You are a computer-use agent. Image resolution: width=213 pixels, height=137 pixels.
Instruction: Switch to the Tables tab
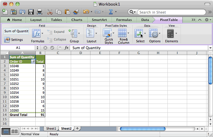[57, 20]
